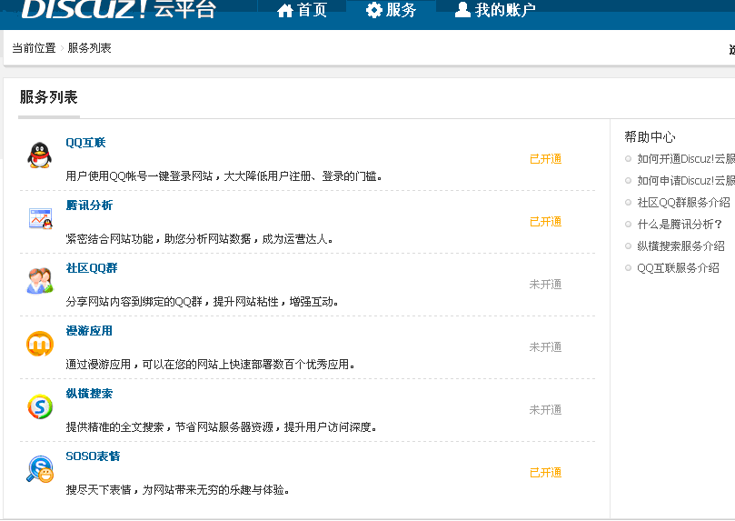
Task: Open the 漫游应用 service title link
Action: [x=89, y=331]
